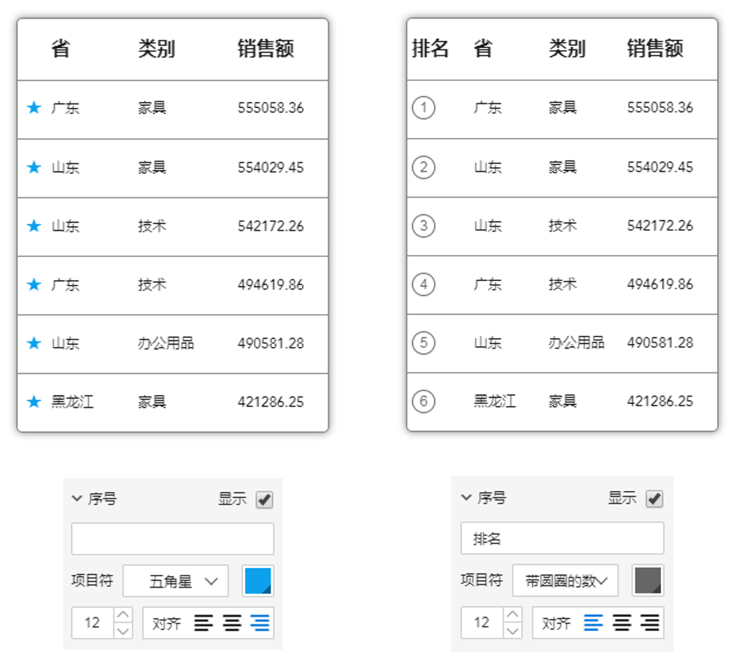This screenshot has height=652, width=736.
Task: Click the 排名 column header
Action: point(430,49)
